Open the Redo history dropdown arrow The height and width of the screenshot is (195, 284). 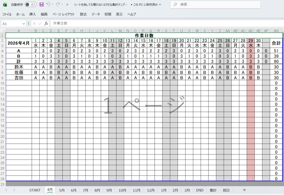pos(62,4)
